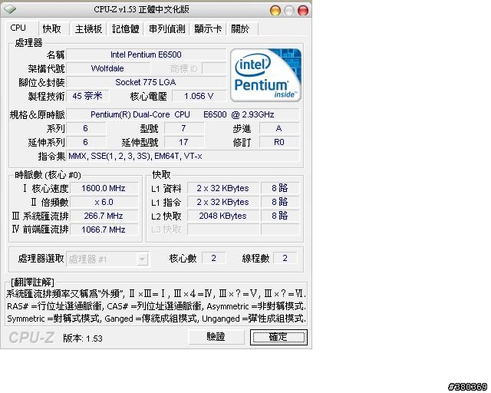
Task: Click the 線程數 value 2
Action: tap(285, 258)
